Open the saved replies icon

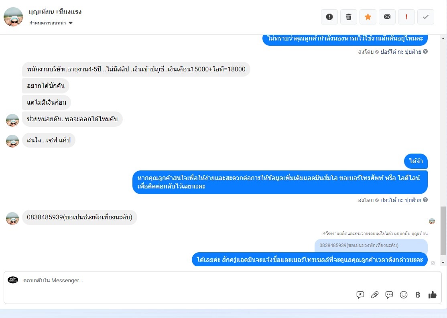360,295
